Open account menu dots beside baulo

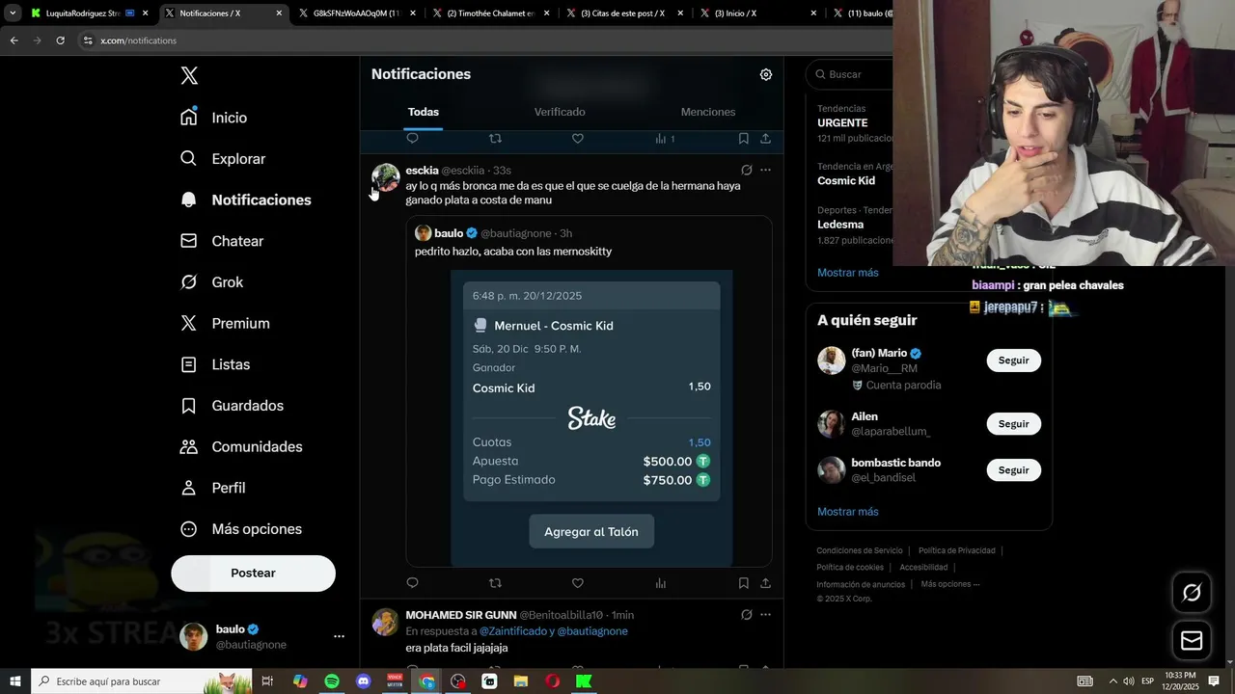[x=339, y=636]
